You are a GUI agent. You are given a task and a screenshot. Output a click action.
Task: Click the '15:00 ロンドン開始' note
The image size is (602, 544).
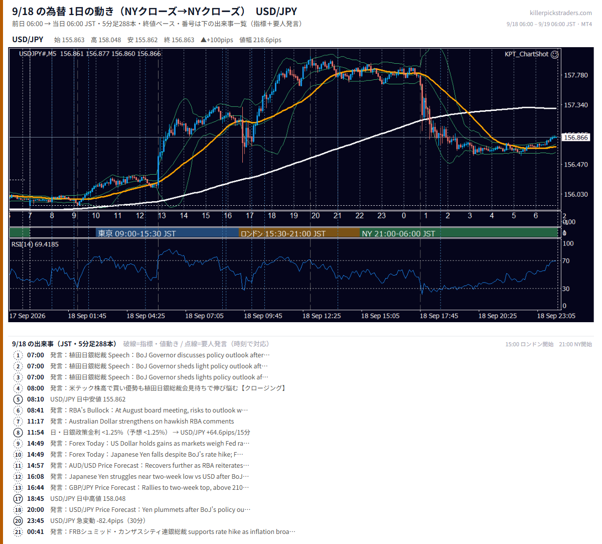point(529,344)
